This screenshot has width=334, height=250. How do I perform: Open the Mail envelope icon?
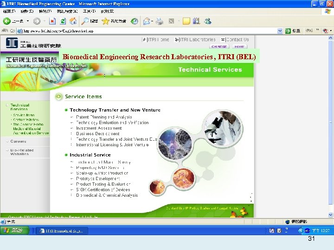point(147,21)
